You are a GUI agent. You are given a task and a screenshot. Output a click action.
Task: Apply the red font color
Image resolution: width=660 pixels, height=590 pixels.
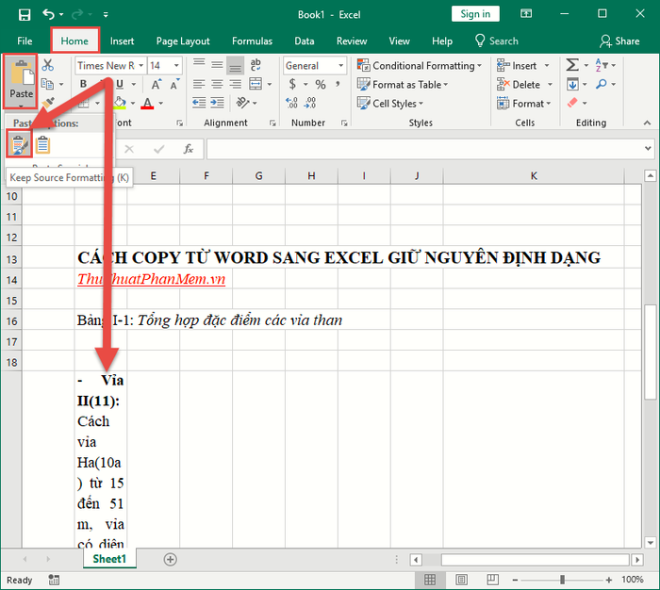coord(147,103)
